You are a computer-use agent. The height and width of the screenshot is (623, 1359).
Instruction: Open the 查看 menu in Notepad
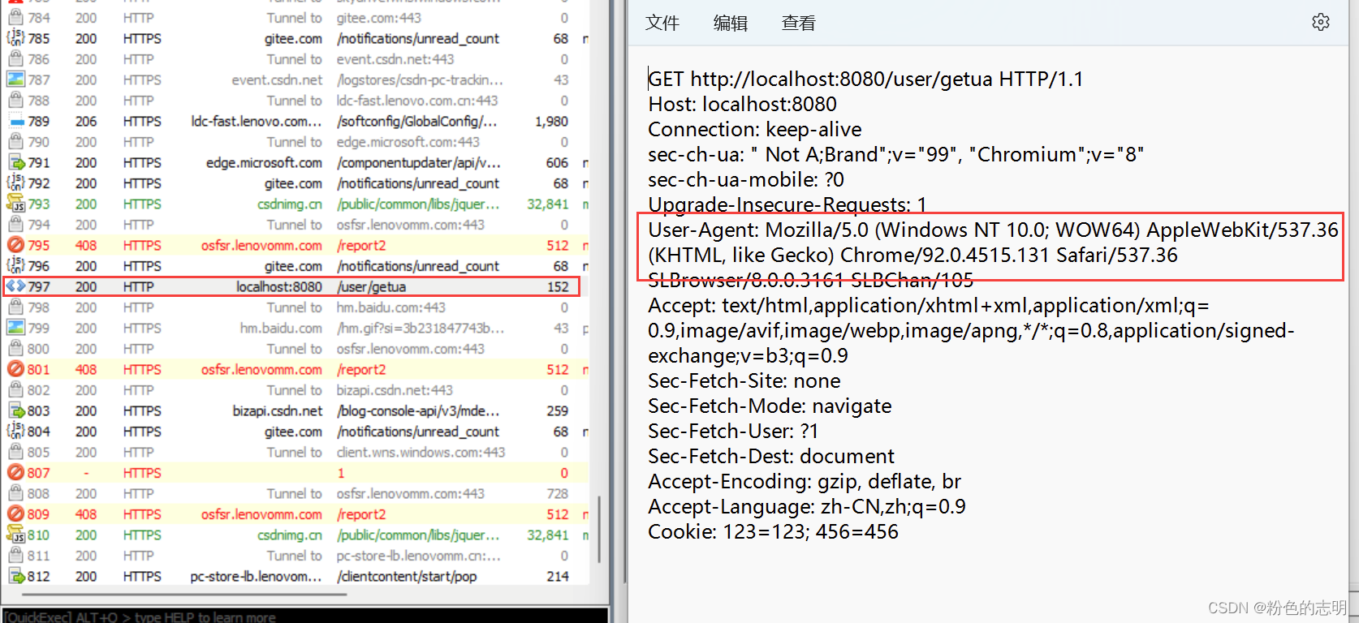[x=799, y=24]
